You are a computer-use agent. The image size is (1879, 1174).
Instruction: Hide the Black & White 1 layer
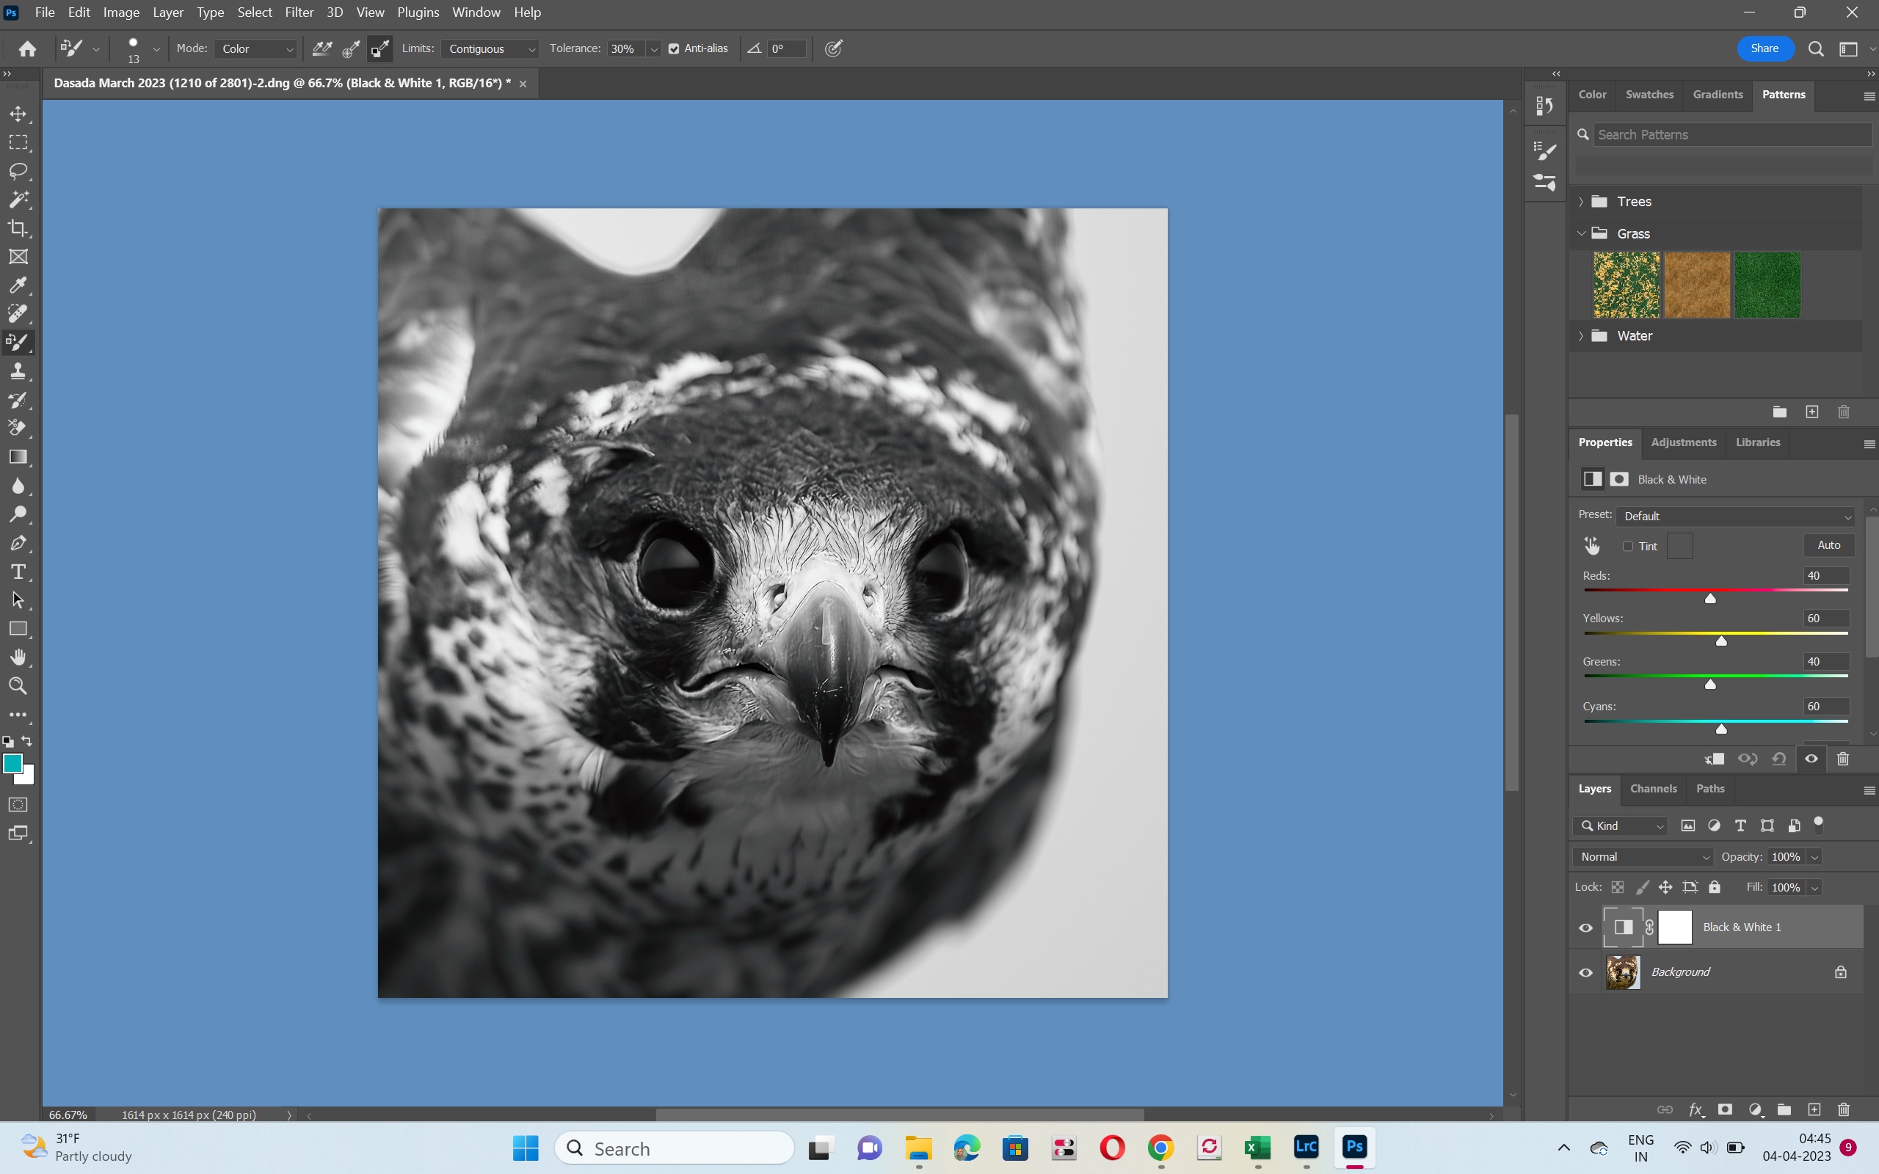(1585, 927)
